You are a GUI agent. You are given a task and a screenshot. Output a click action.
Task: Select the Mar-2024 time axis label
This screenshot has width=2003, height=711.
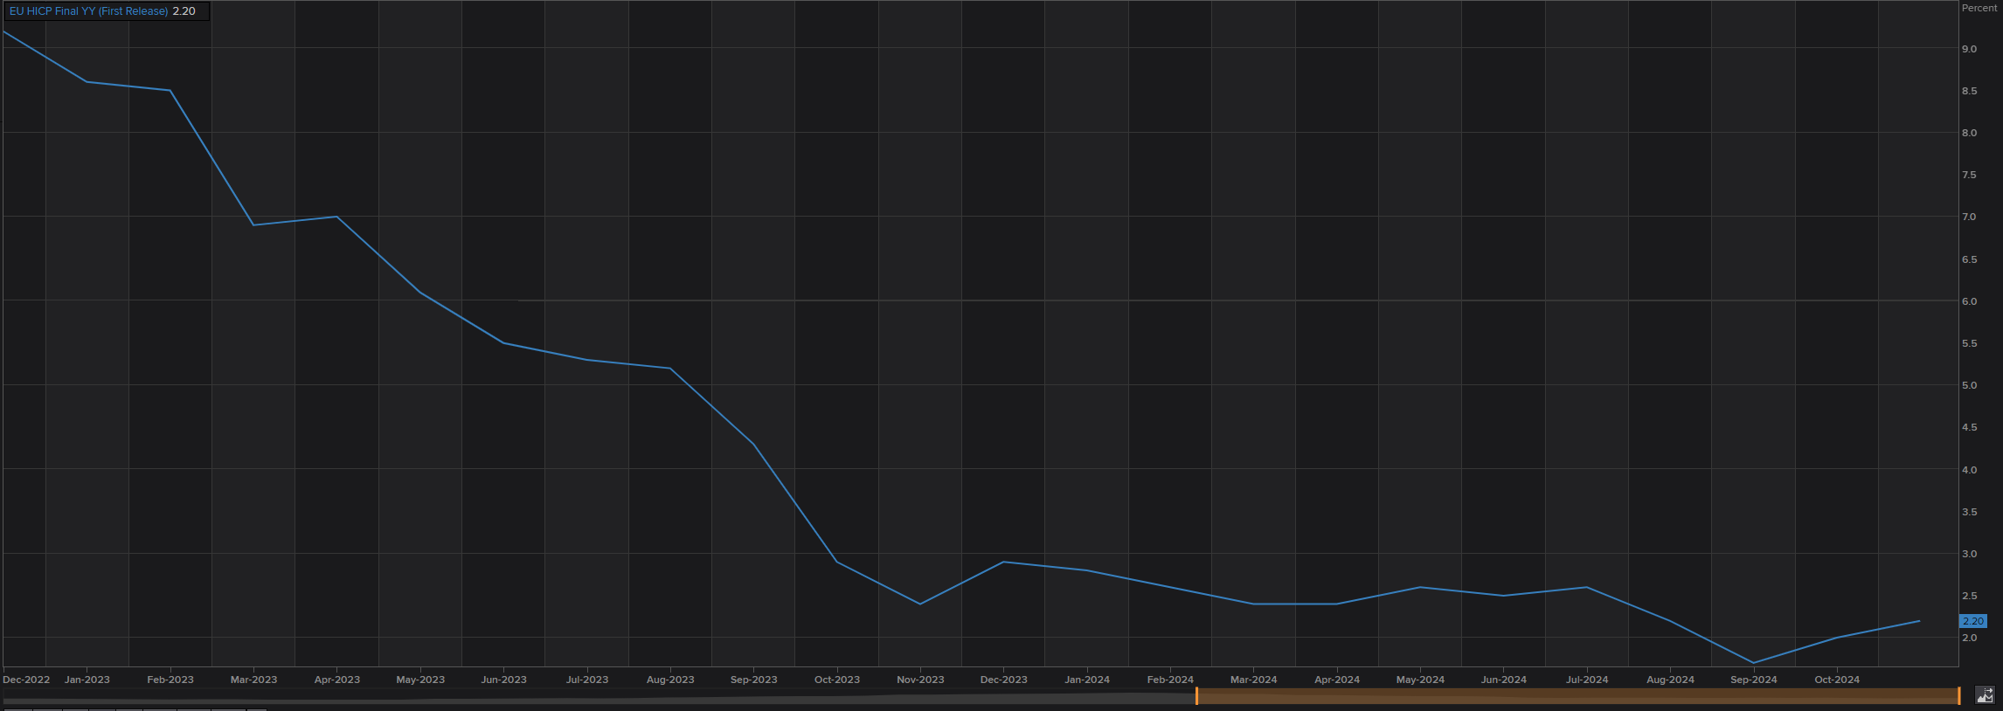point(1253,680)
